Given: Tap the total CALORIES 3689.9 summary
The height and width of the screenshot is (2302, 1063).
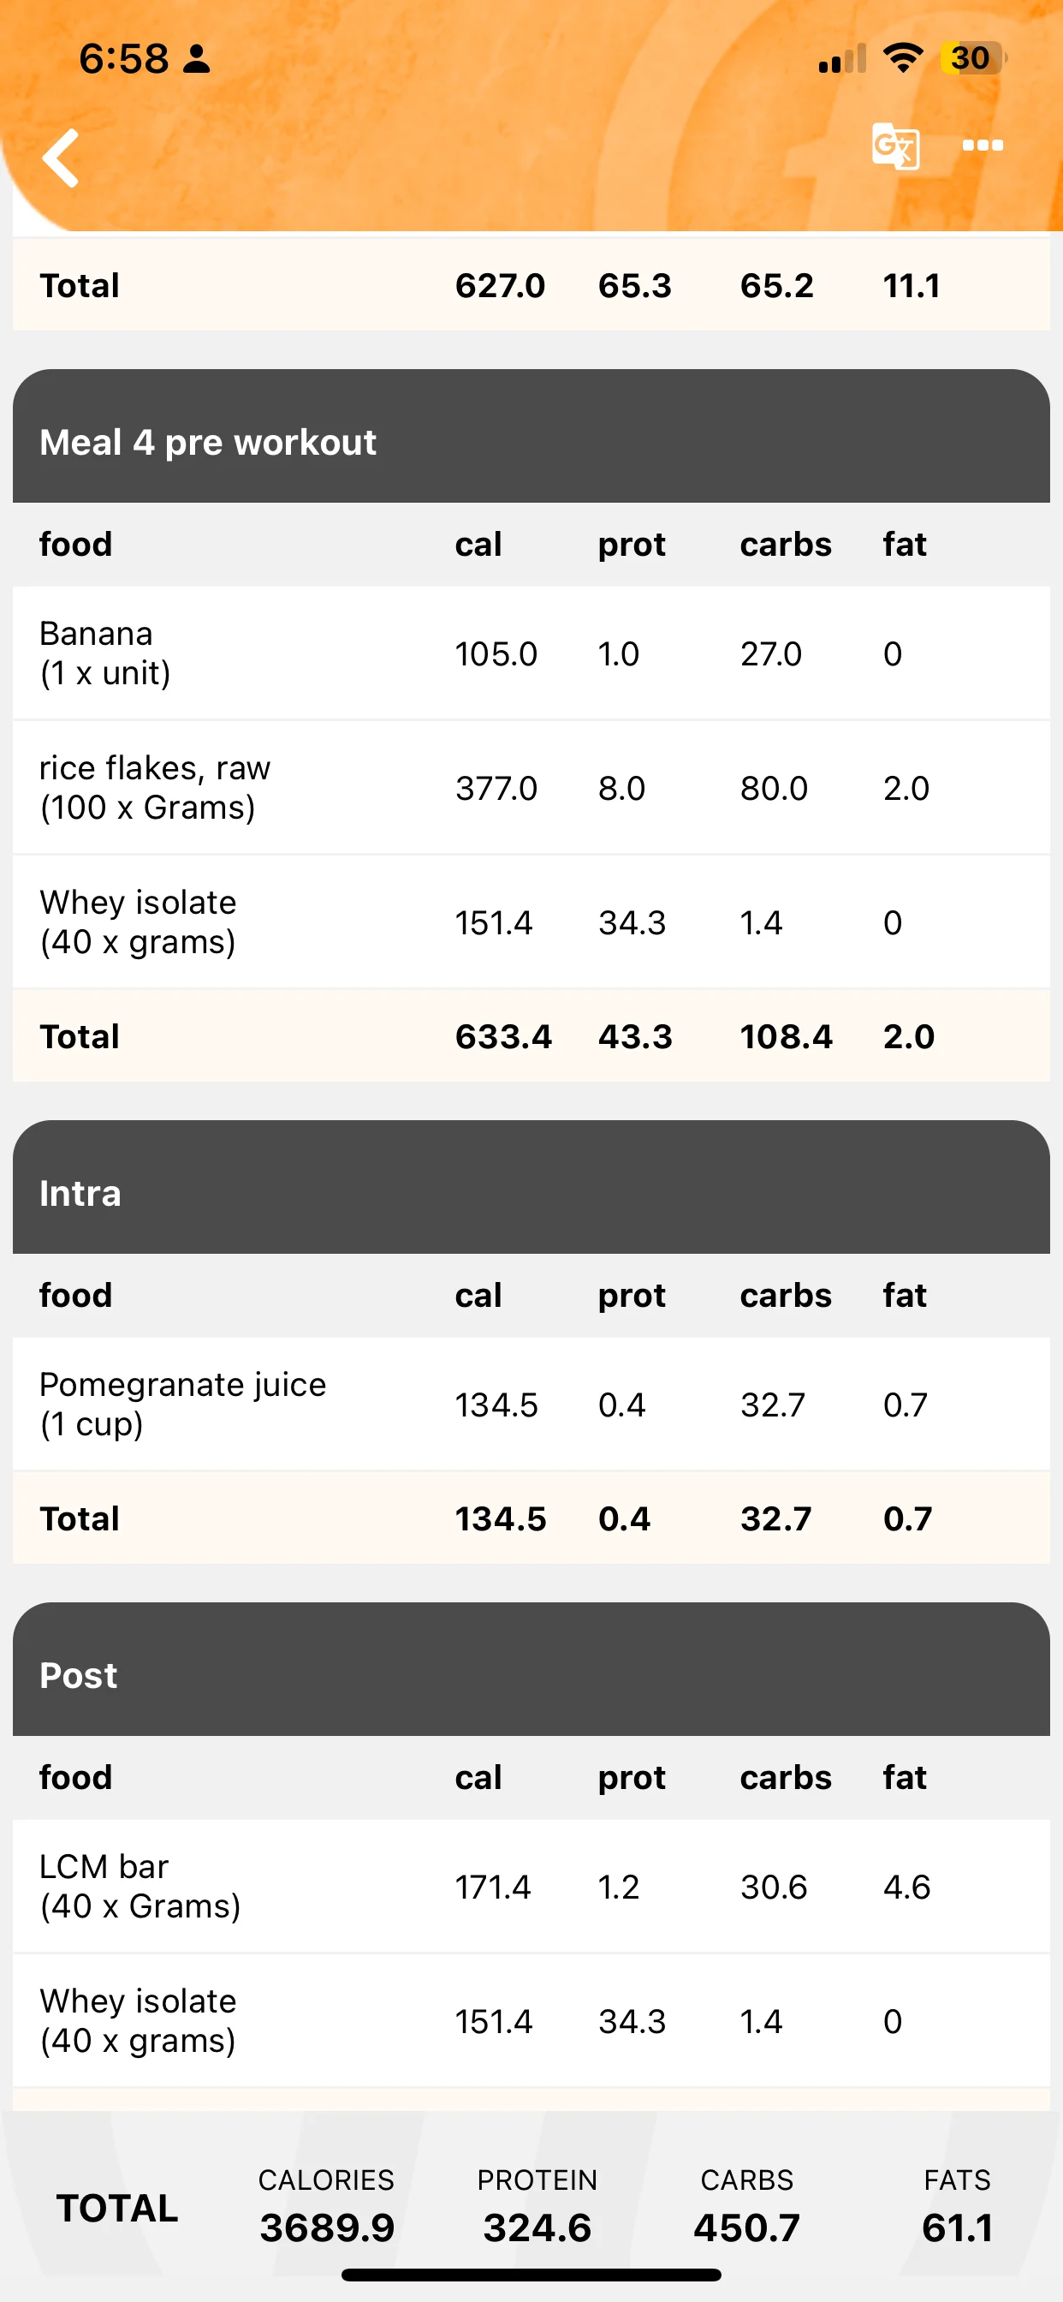Looking at the screenshot, I should 326,2206.
